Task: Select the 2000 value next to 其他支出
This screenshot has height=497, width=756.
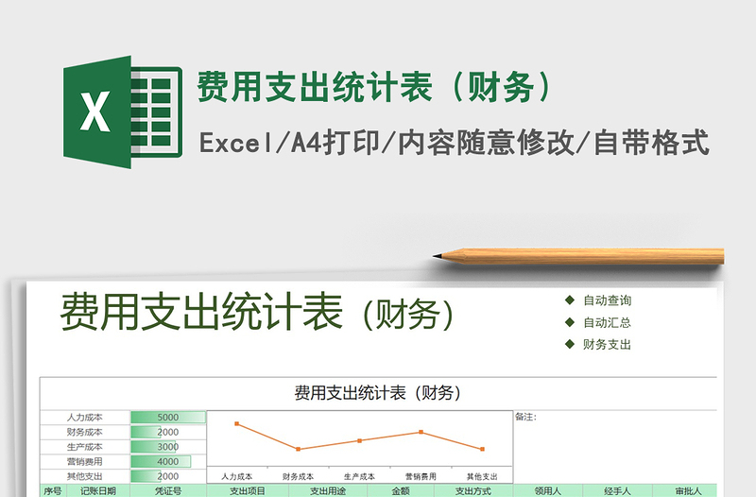Action: click(x=168, y=476)
